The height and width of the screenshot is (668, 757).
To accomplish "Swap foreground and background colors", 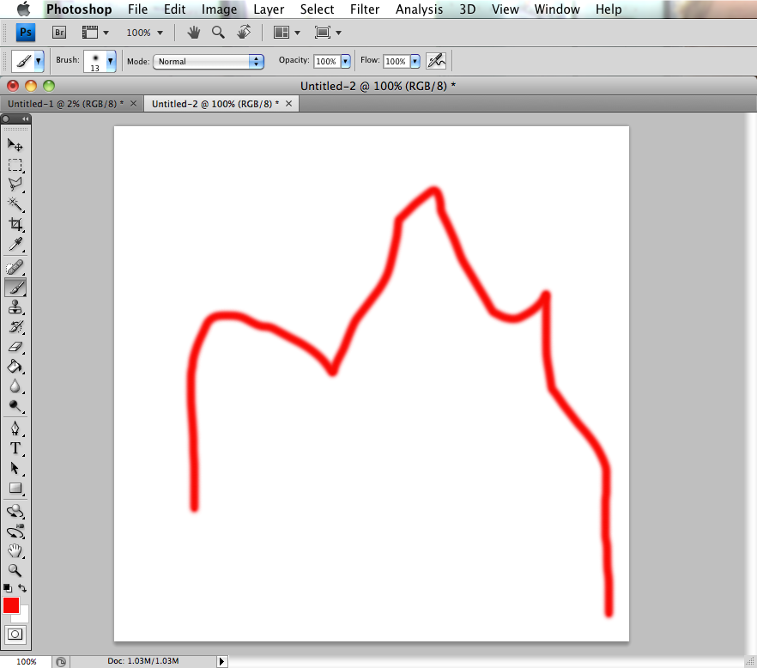I will point(22,588).
